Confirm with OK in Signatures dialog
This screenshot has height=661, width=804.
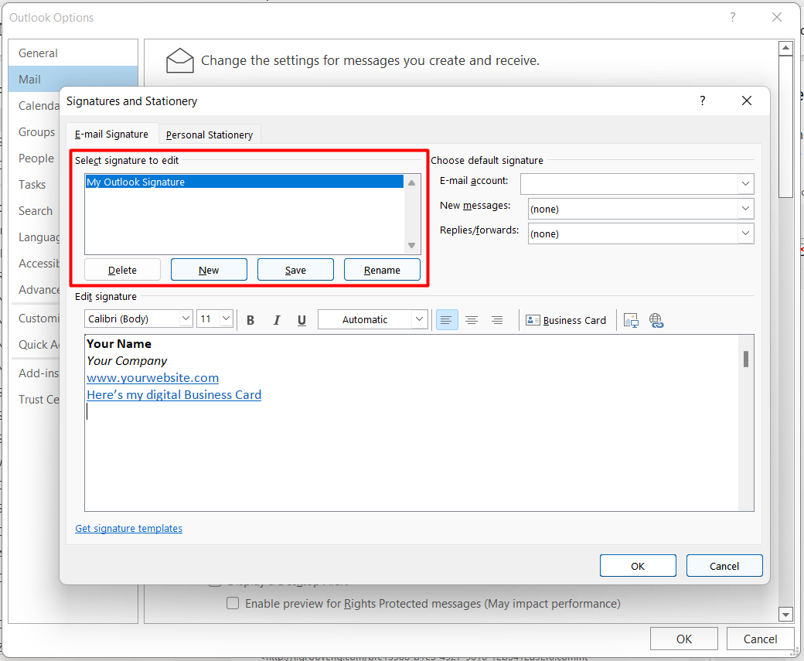[x=638, y=566]
